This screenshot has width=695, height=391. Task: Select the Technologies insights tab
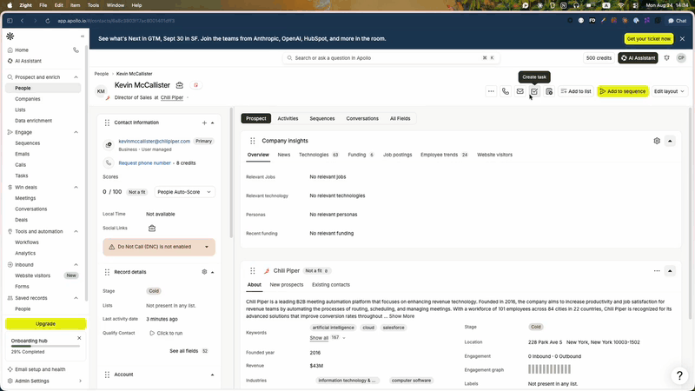coord(318,155)
